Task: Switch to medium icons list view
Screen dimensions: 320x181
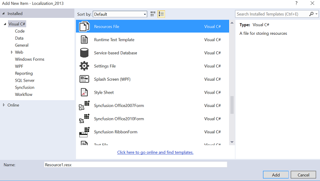Action: 161,14
